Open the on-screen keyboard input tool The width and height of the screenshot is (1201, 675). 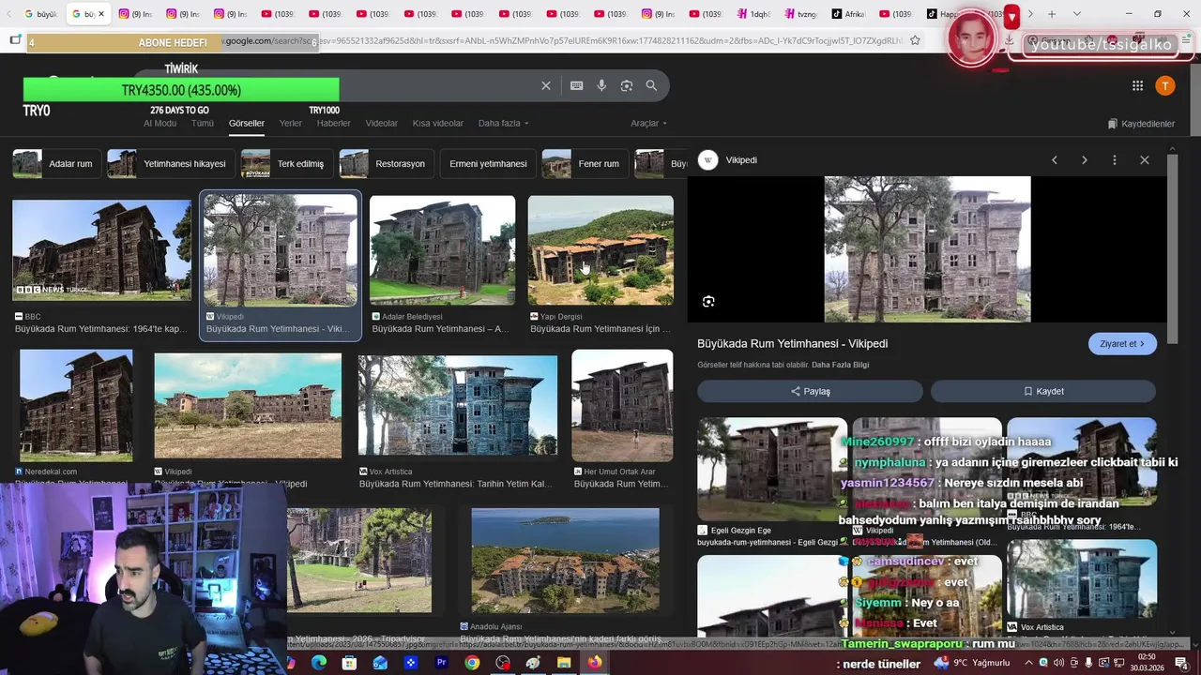tap(576, 85)
